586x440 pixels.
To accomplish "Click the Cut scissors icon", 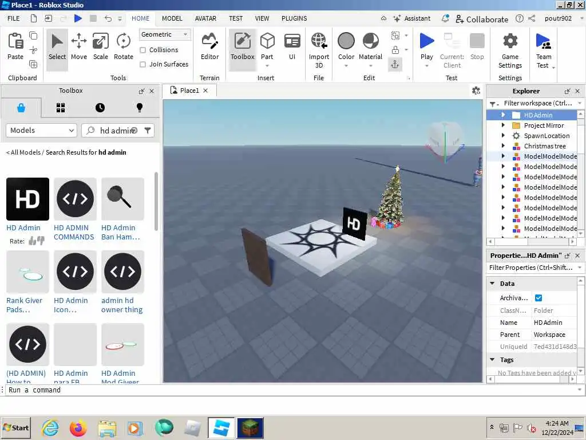I will point(33,50).
